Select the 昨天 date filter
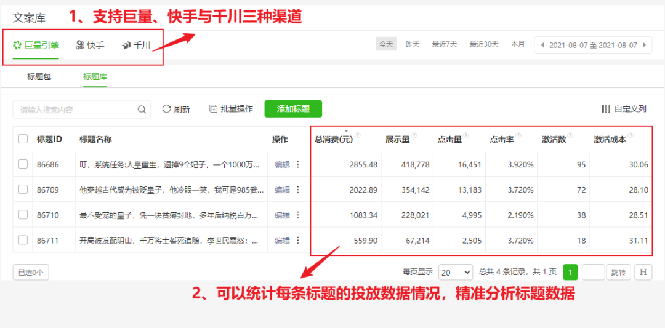 pos(413,44)
